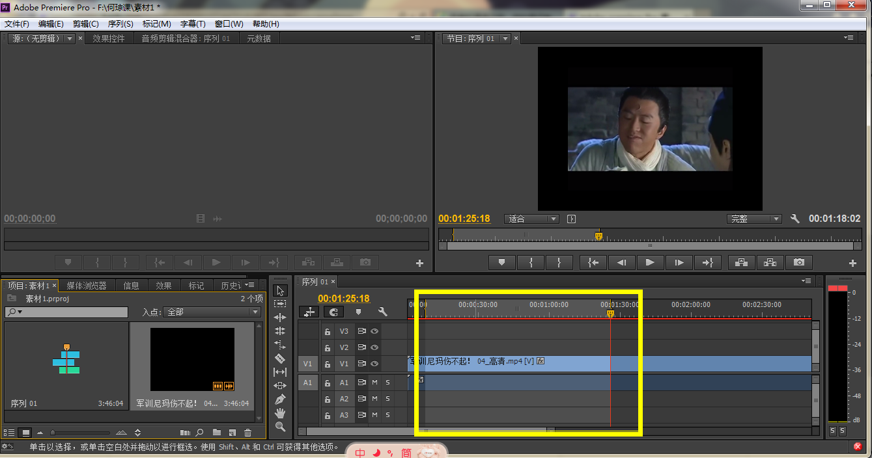This screenshot has height=458, width=872.
Task: Select the Ripple Edit tool
Action: (280, 317)
